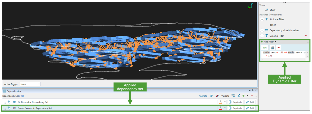Click the first CSV dependencies icon
312x114 pixels.
pos(233,96)
